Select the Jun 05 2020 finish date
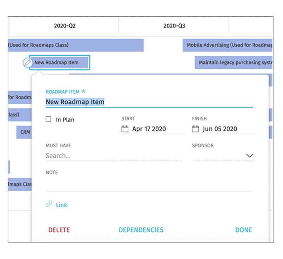 (x=220, y=129)
